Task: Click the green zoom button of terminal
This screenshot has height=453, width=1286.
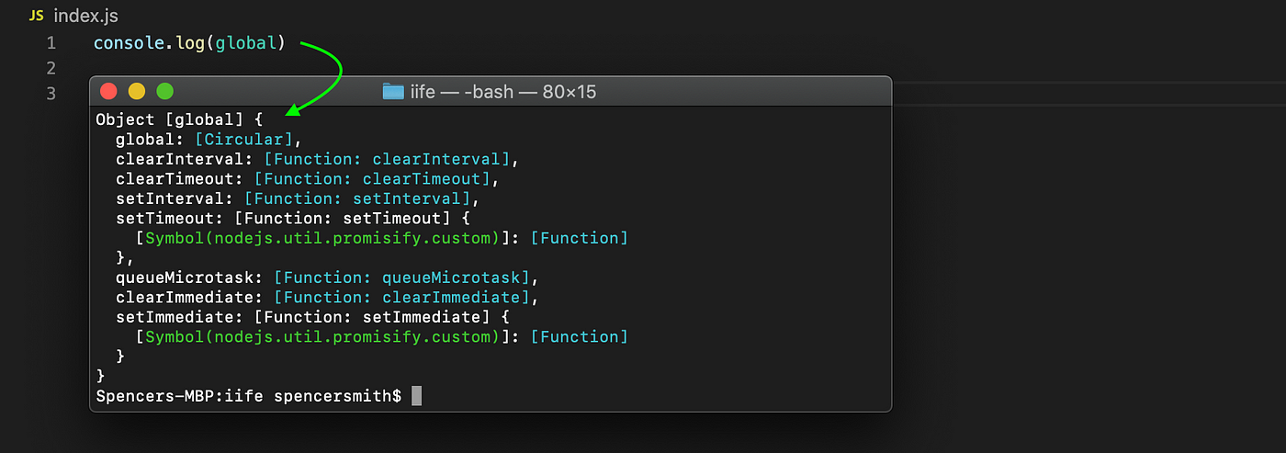Action: pos(164,91)
